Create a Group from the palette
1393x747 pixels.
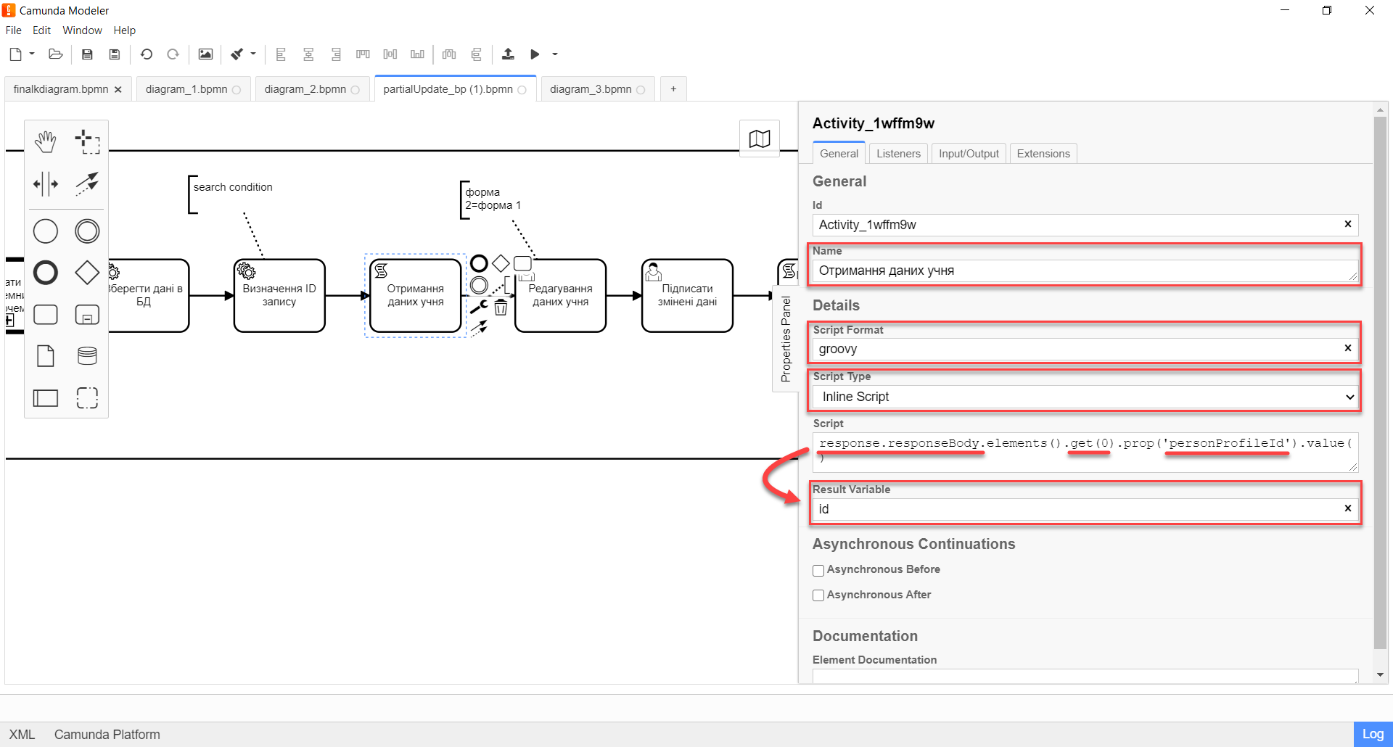[x=87, y=397]
